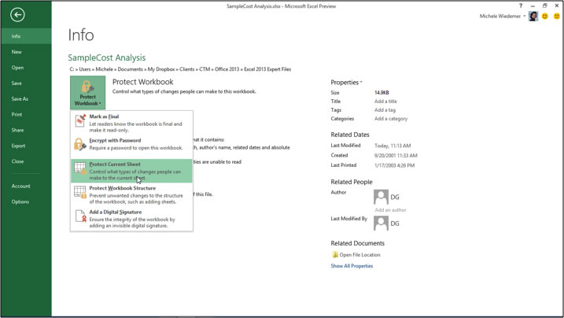Click the smiley feedback icon
This screenshot has width=564, height=318.
(545, 17)
